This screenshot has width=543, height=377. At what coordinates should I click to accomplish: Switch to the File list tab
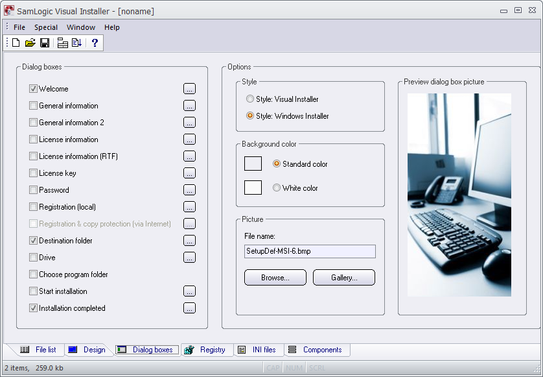[38, 350]
